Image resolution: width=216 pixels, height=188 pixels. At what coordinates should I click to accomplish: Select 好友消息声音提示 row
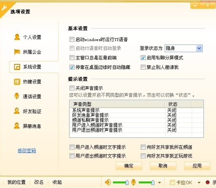(x=137, y=115)
